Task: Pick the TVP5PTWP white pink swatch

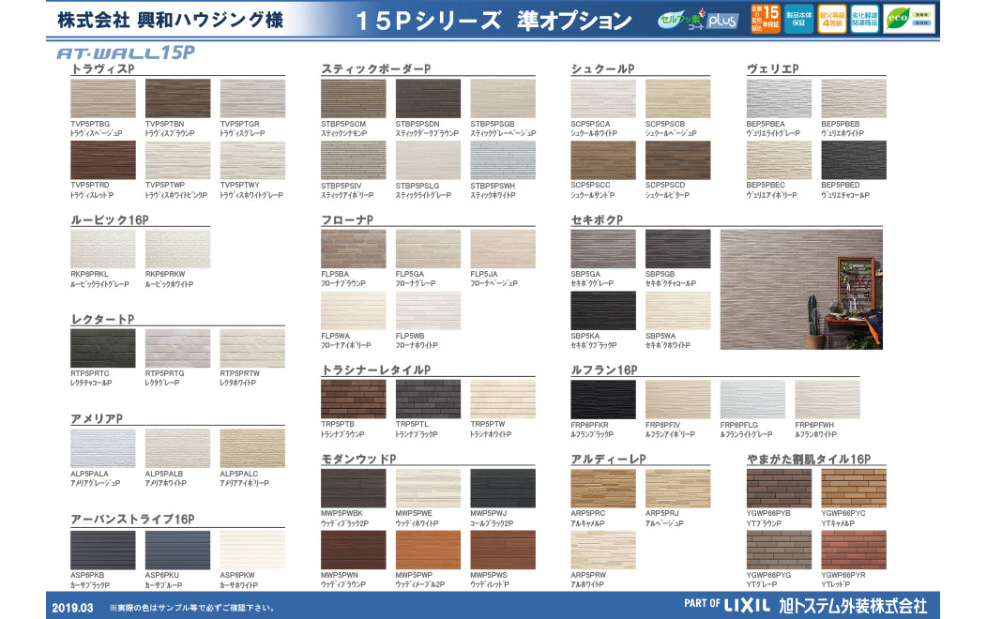Action: point(177,159)
